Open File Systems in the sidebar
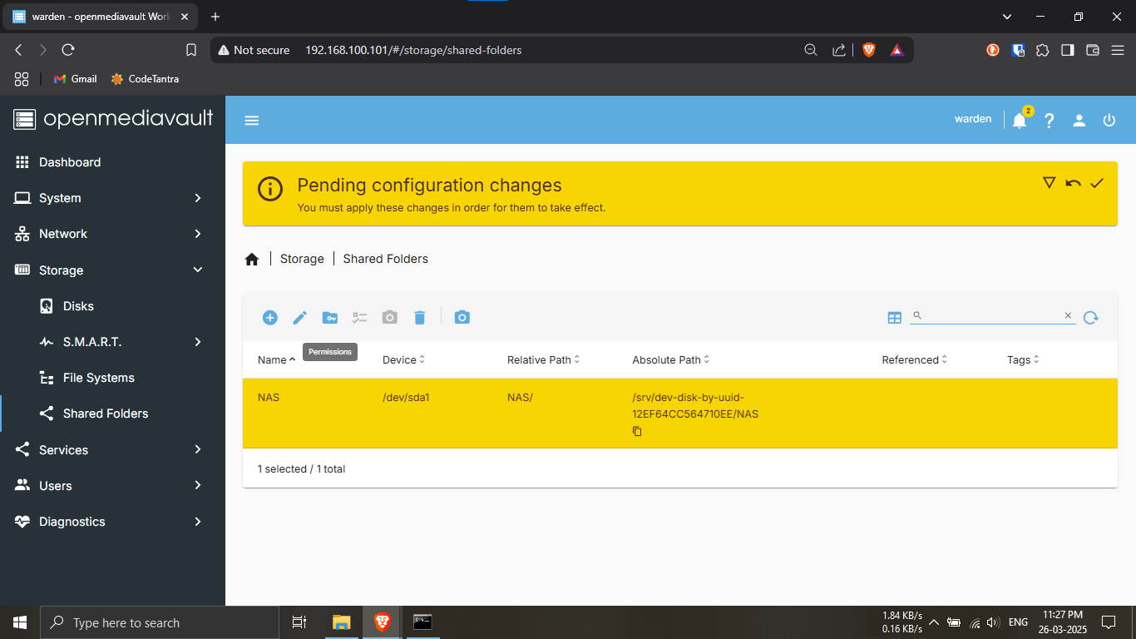Image resolution: width=1136 pixels, height=639 pixels. (98, 378)
